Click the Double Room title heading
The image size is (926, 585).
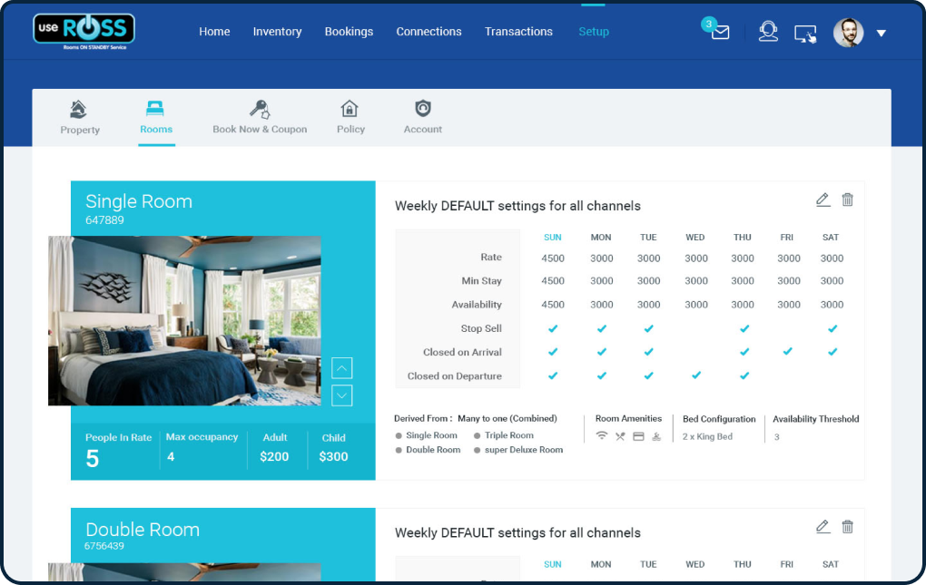pos(143,529)
